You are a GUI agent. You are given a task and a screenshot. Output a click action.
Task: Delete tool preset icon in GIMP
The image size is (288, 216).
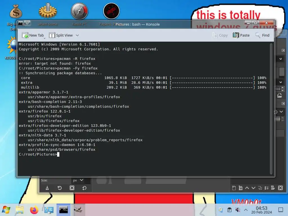(72, 188)
